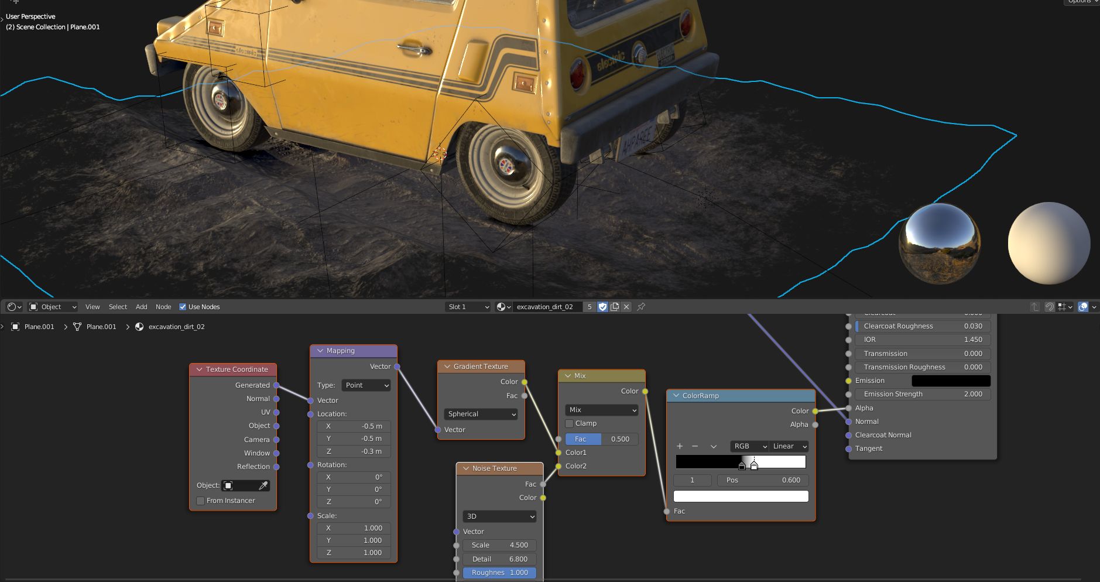The height and width of the screenshot is (582, 1100).
Task: Click the Emission black color swatch
Action: click(x=951, y=381)
